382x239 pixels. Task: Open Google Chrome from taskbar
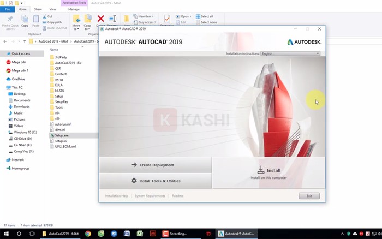(88, 234)
